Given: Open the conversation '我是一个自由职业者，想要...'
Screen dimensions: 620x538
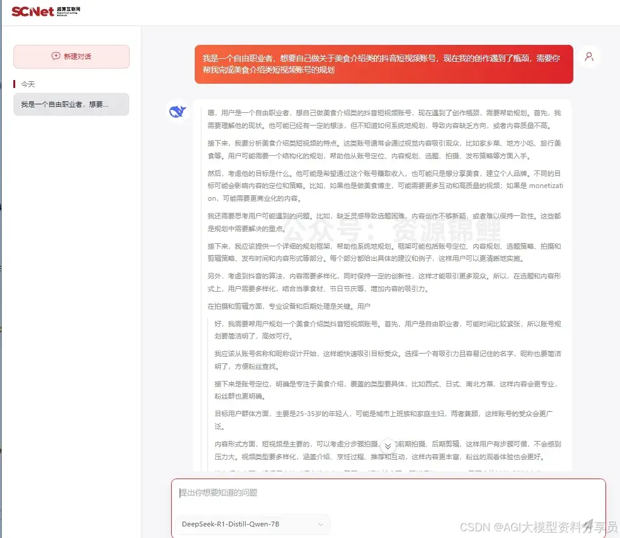Looking at the screenshot, I should 71,104.
